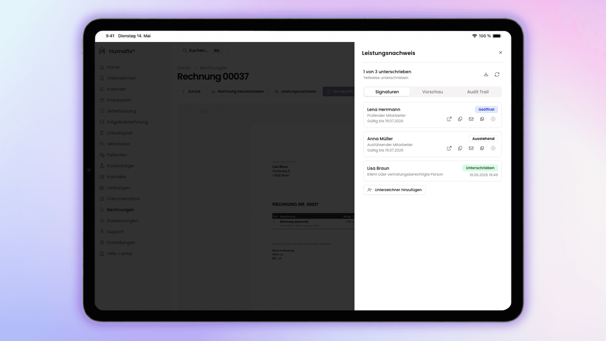Click the battery status icon
The width and height of the screenshot is (606, 341).
click(497, 36)
